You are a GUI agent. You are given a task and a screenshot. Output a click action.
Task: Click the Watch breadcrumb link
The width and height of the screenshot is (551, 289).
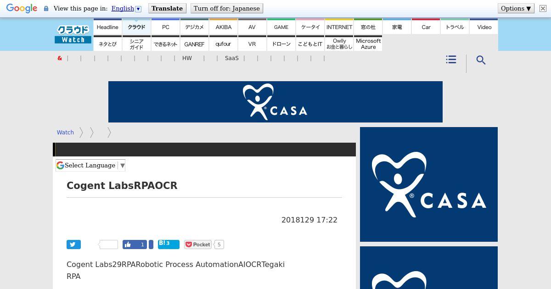(65, 132)
